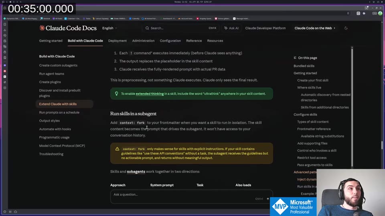Open Model Context Protocol (MCP) page

(62, 146)
